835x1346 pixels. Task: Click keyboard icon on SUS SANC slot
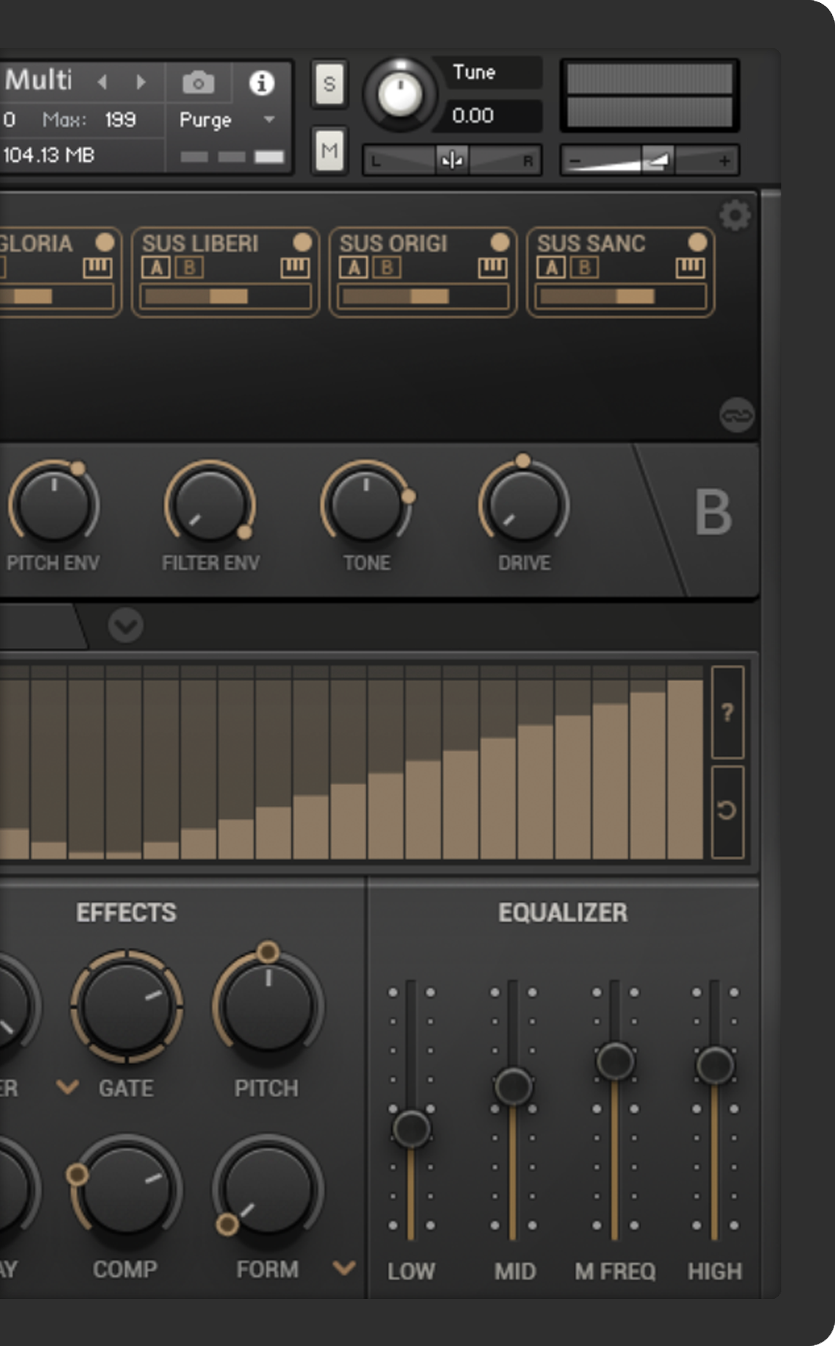[x=690, y=268]
